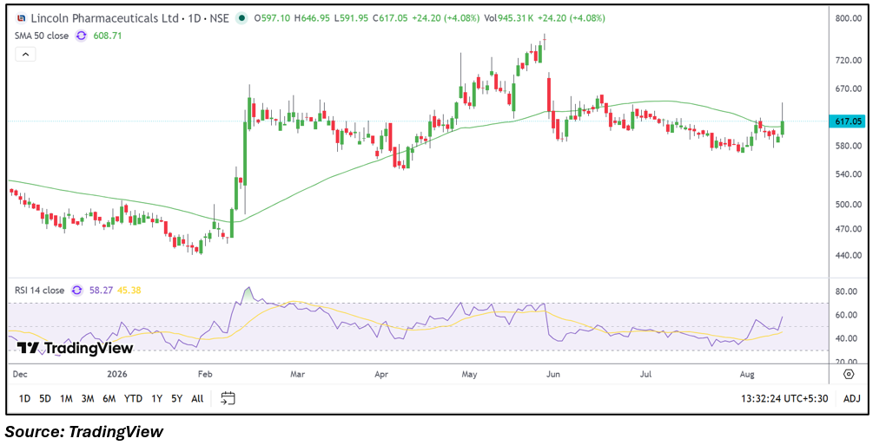Click the 440.00 price axis label
Image resolution: width=873 pixels, height=445 pixels.
(849, 255)
